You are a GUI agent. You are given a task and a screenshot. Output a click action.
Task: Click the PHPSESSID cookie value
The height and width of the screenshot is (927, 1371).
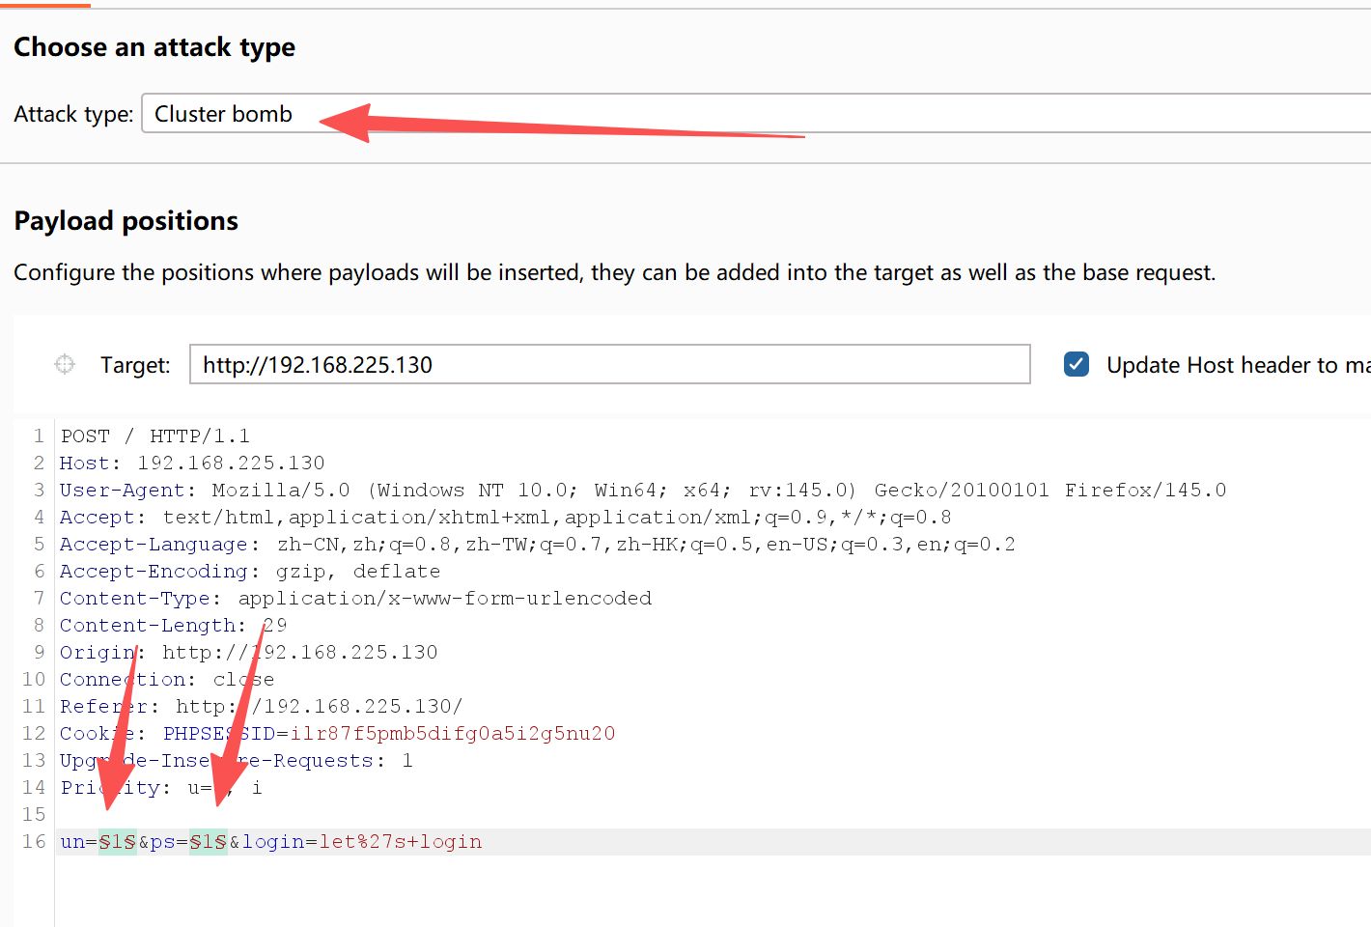(x=452, y=734)
